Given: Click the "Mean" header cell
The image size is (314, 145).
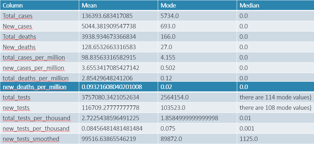Looking at the screenshot, I should (118, 5).
